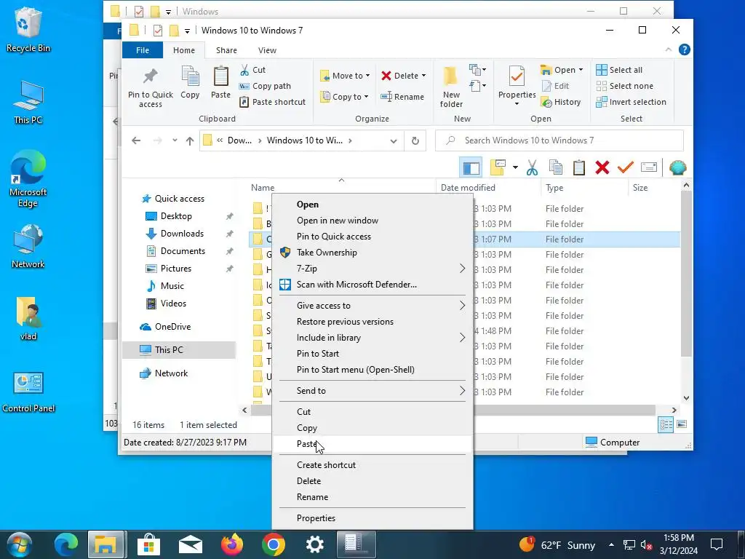This screenshot has height=559, width=745.
Task: Click the search Windows 10 to Windows 7 field
Action: pos(559,140)
